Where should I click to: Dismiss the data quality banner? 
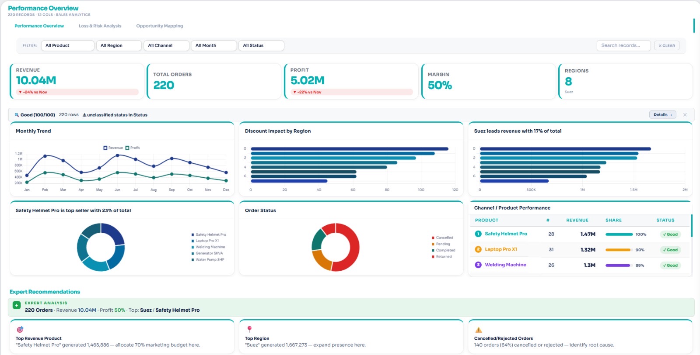coord(685,115)
